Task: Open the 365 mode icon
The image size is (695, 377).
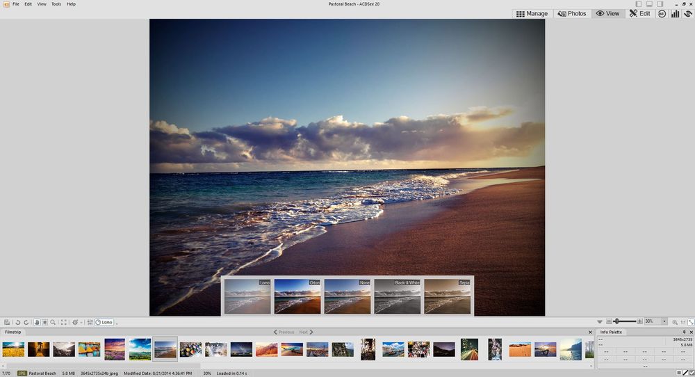Action: tap(662, 14)
